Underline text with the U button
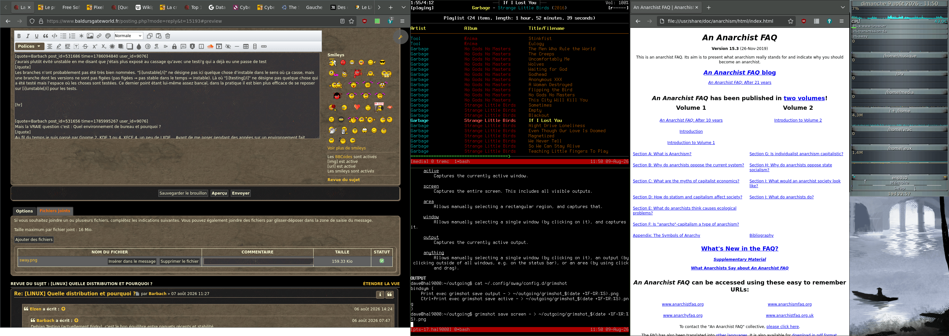This screenshot has height=336, width=949. coord(37,36)
